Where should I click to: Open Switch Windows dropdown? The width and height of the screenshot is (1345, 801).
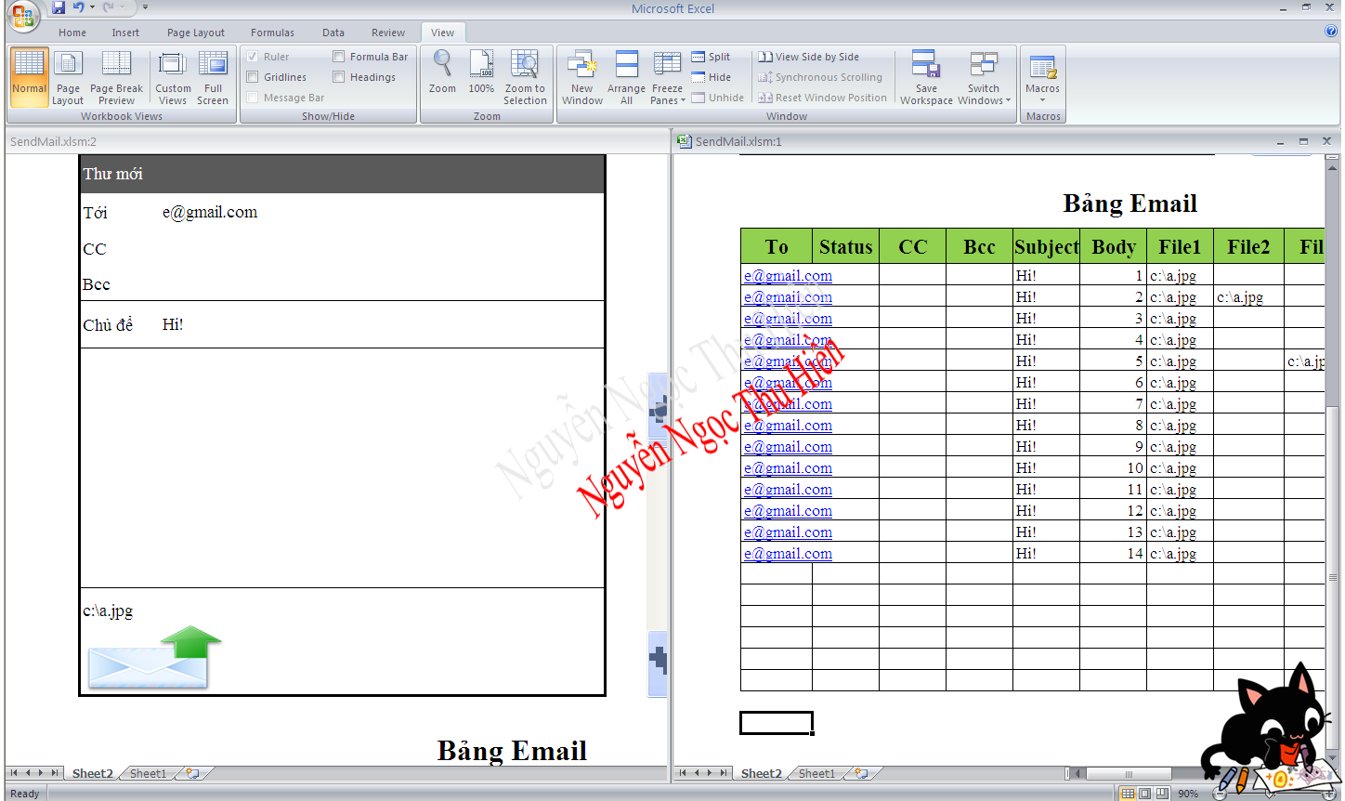(984, 77)
